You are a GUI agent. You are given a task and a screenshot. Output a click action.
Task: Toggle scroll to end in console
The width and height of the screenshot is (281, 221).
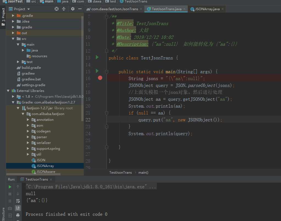[18, 208]
